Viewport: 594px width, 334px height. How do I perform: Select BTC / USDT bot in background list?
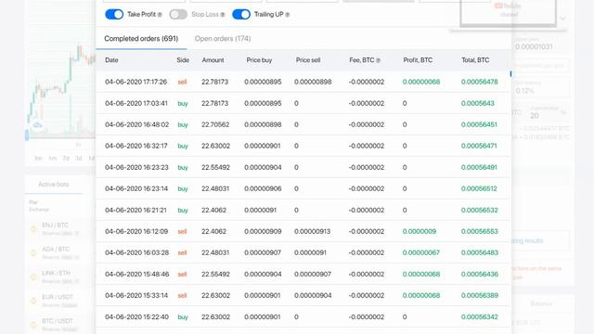click(x=59, y=325)
